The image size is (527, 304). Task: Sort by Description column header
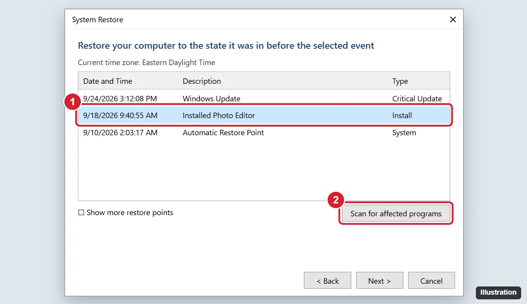coord(202,81)
